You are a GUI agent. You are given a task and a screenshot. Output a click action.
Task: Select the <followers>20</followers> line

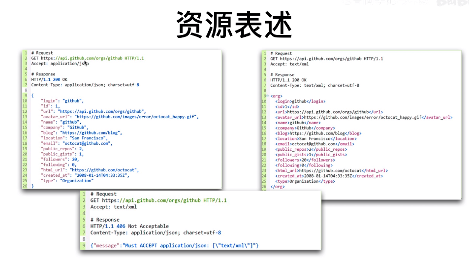(305, 160)
